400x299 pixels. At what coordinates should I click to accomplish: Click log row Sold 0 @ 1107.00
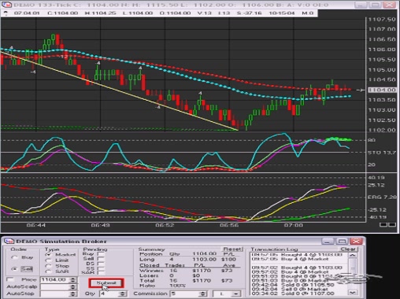pos(293,293)
